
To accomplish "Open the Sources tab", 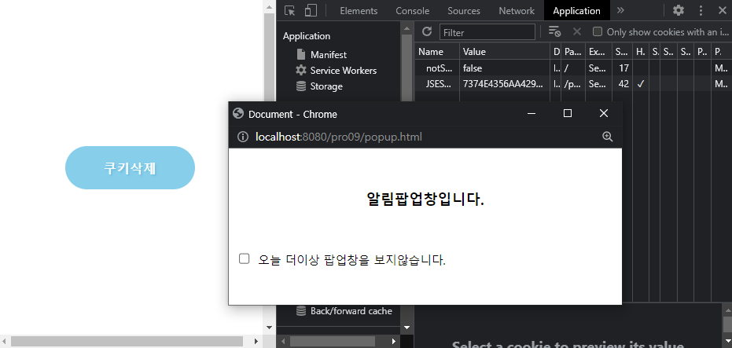I will [464, 11].
